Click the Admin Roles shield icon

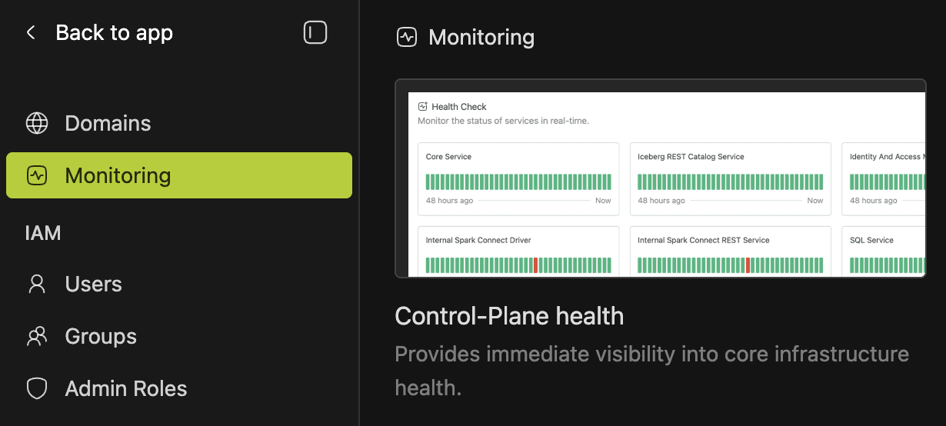tap(37, 388)
